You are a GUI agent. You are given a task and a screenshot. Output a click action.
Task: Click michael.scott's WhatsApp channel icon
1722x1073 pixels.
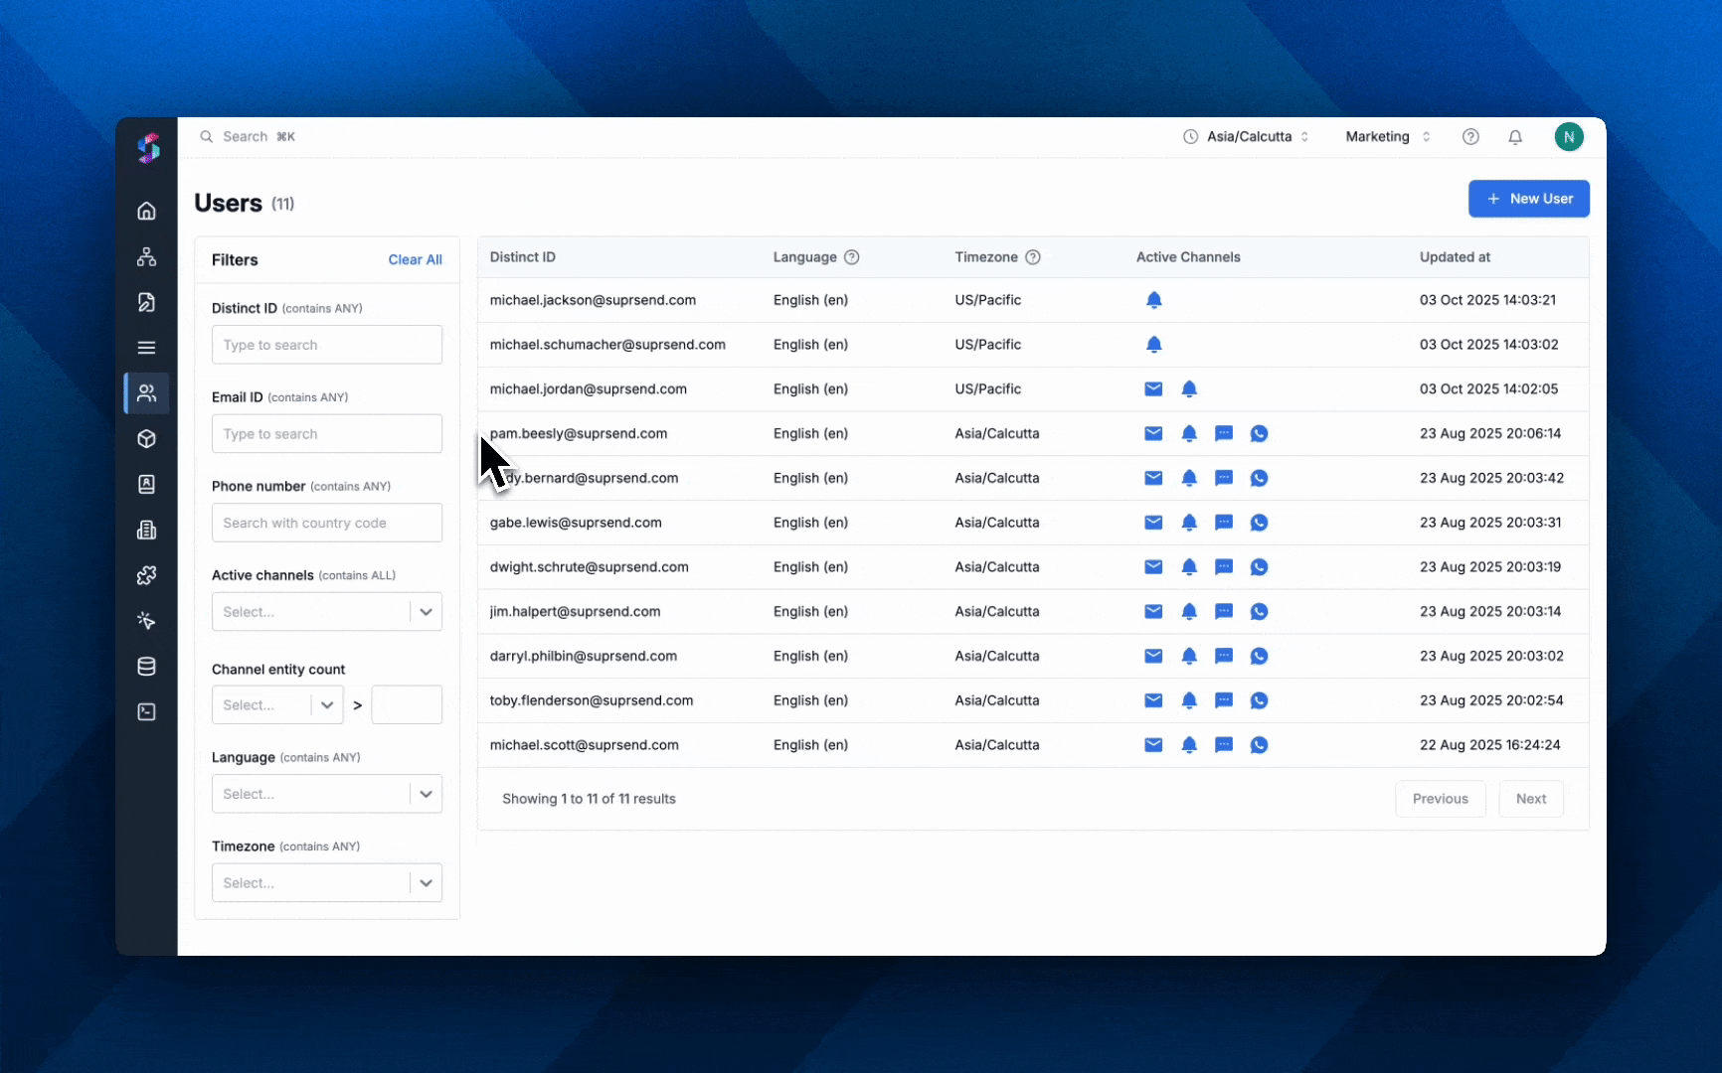tap(1259, 745)
